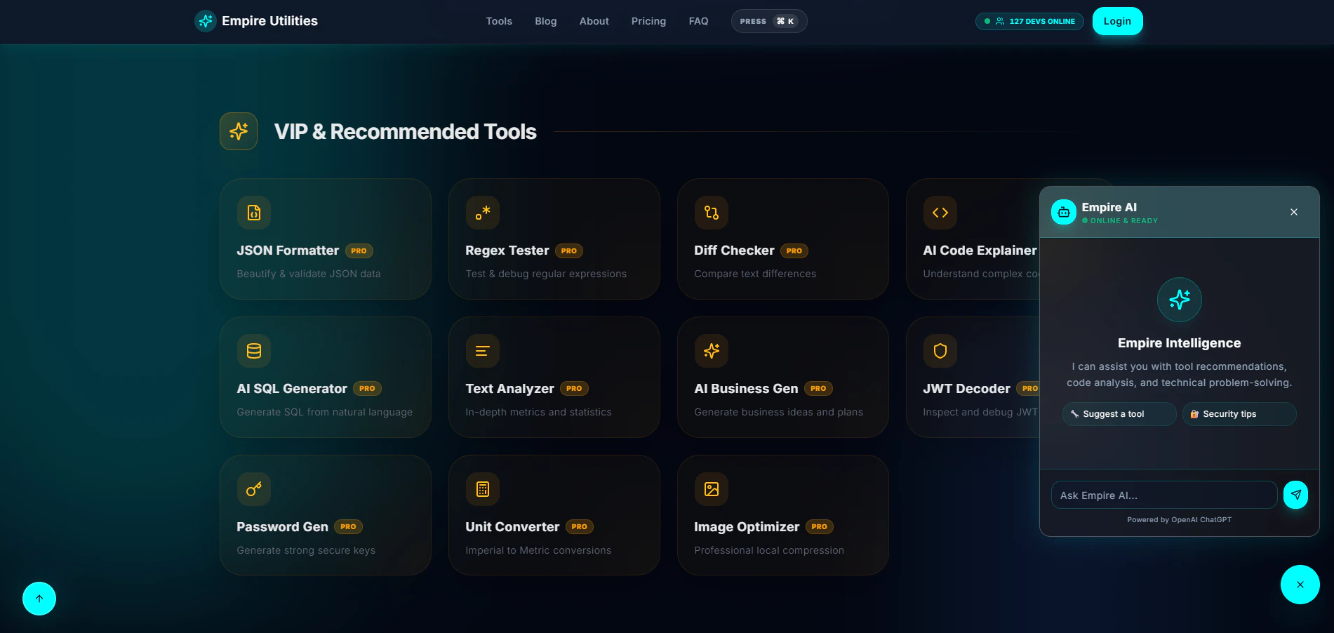Image resolution: width=1334 pixels, height=633 pixels.
Task: Click the Empire Utilities logo icon
Action: pyautogui.click(x=204, y=20)
